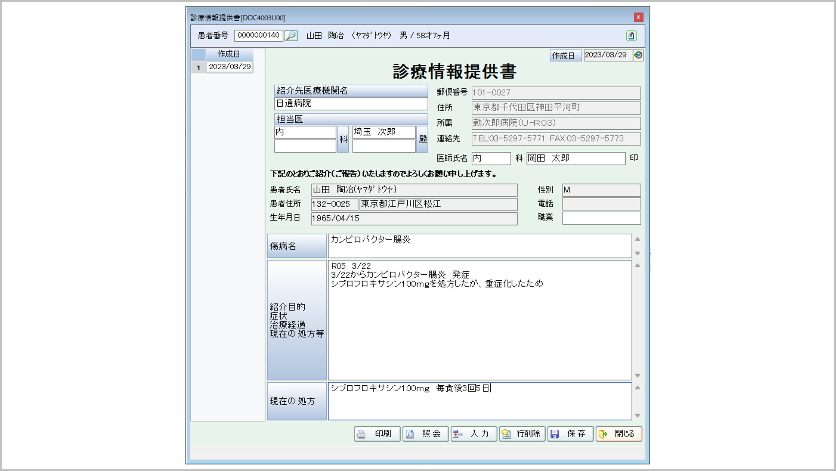The image size is (836, 471).
Task: Click the scroll up arrow of 傷病名 field
Action: click(x=637, y=239)
